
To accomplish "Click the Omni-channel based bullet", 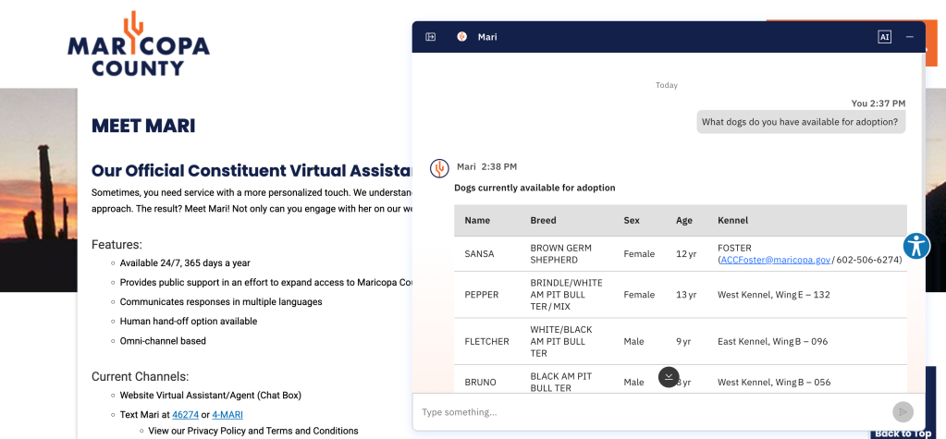I will point(163,341).
